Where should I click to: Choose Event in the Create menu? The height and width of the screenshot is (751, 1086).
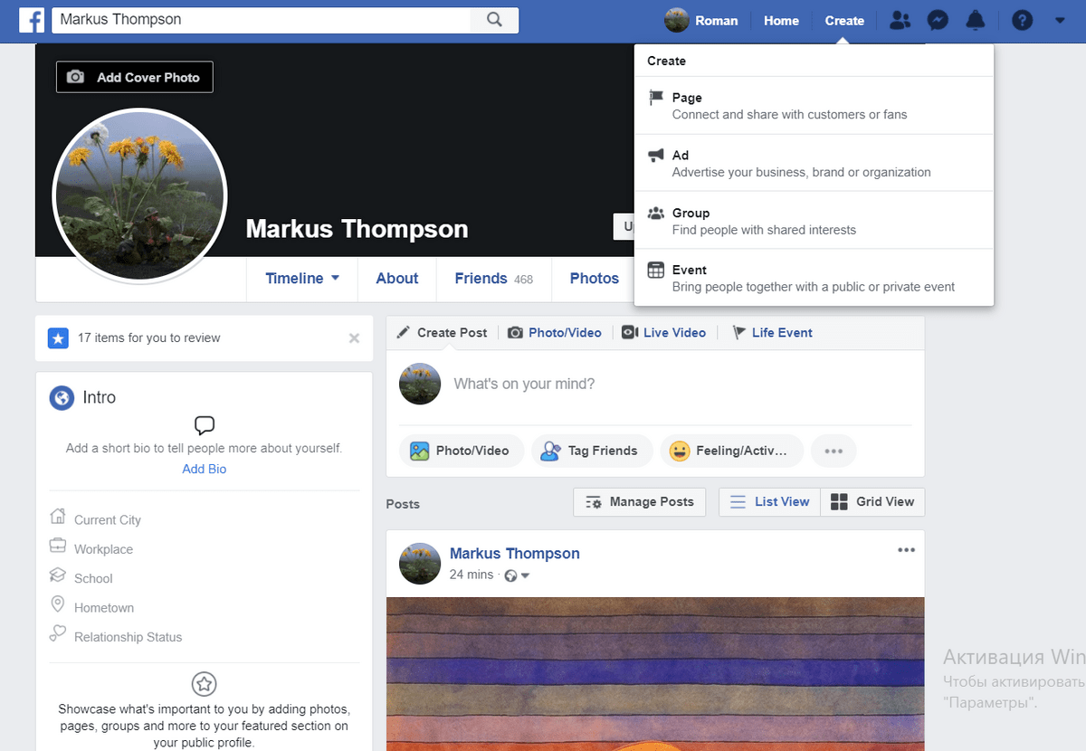(814, 278)
